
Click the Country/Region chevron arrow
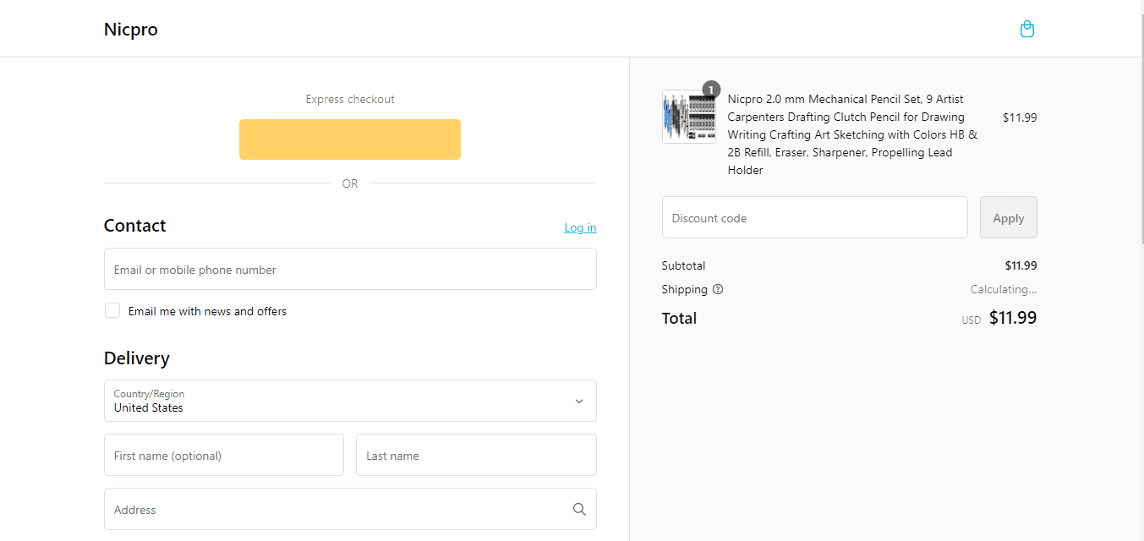[x=579, y=402]
